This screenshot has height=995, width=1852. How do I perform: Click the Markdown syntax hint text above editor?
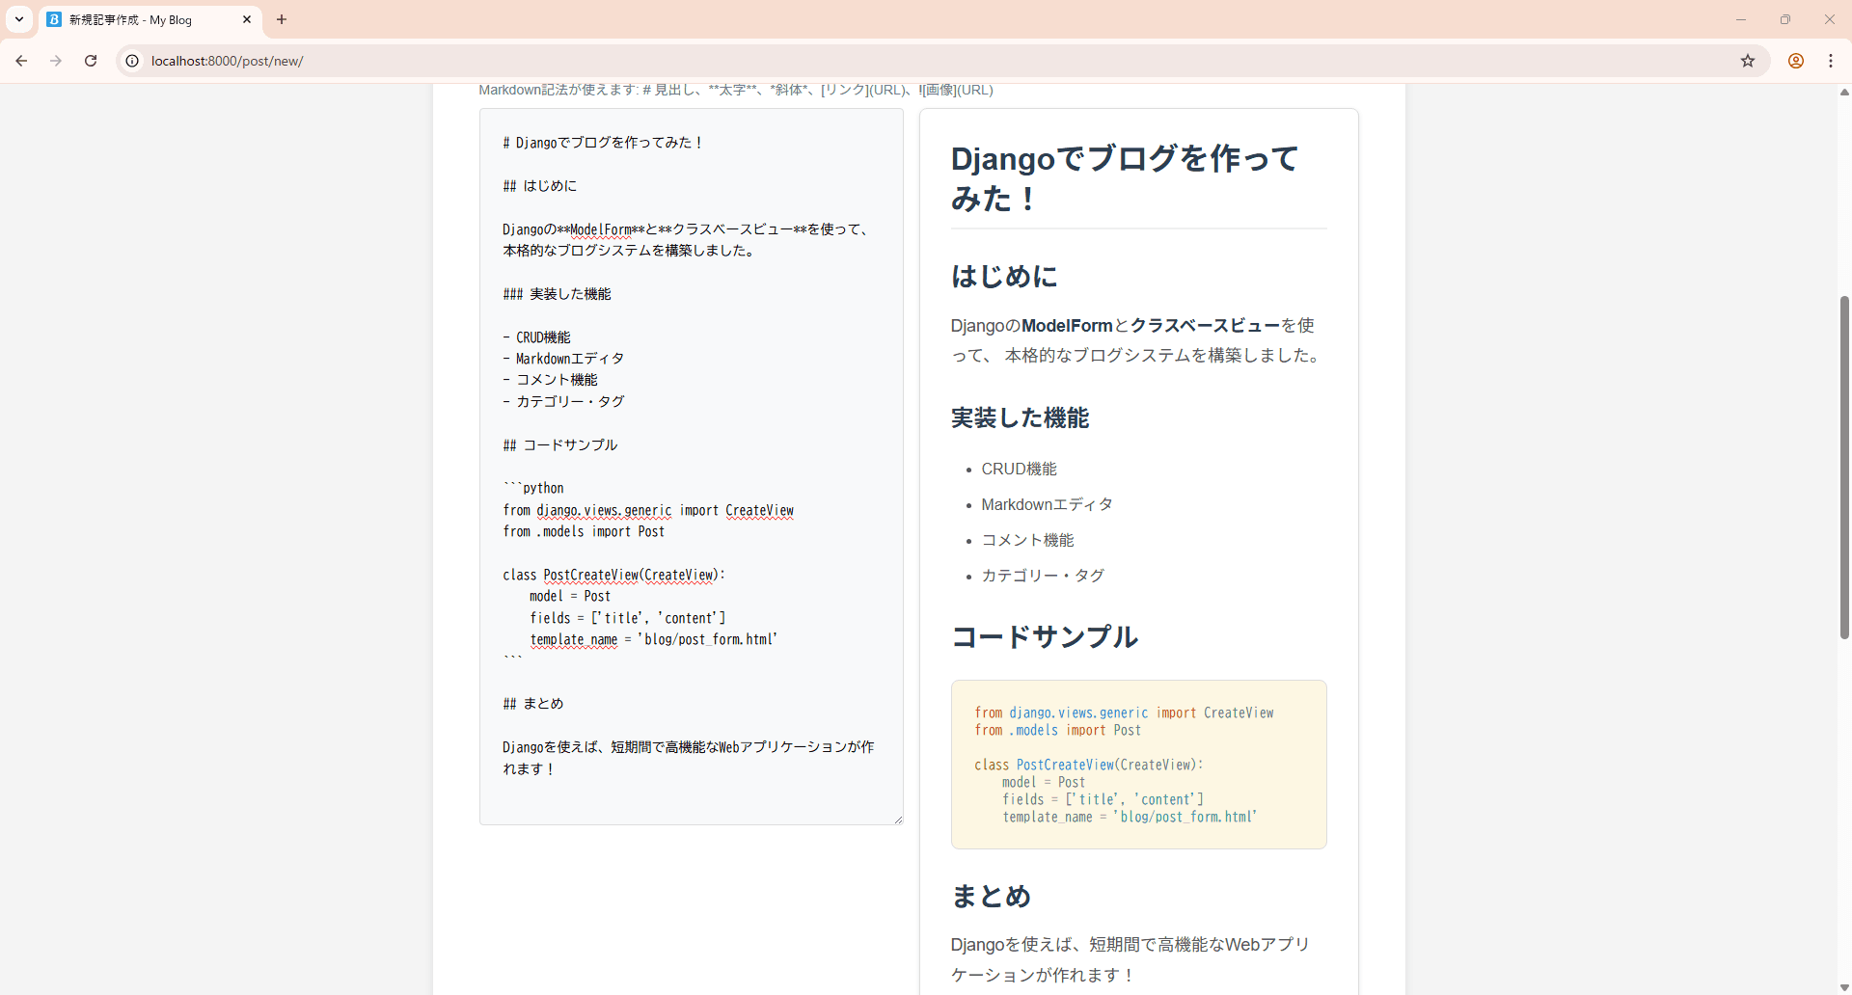pos(736,90)
